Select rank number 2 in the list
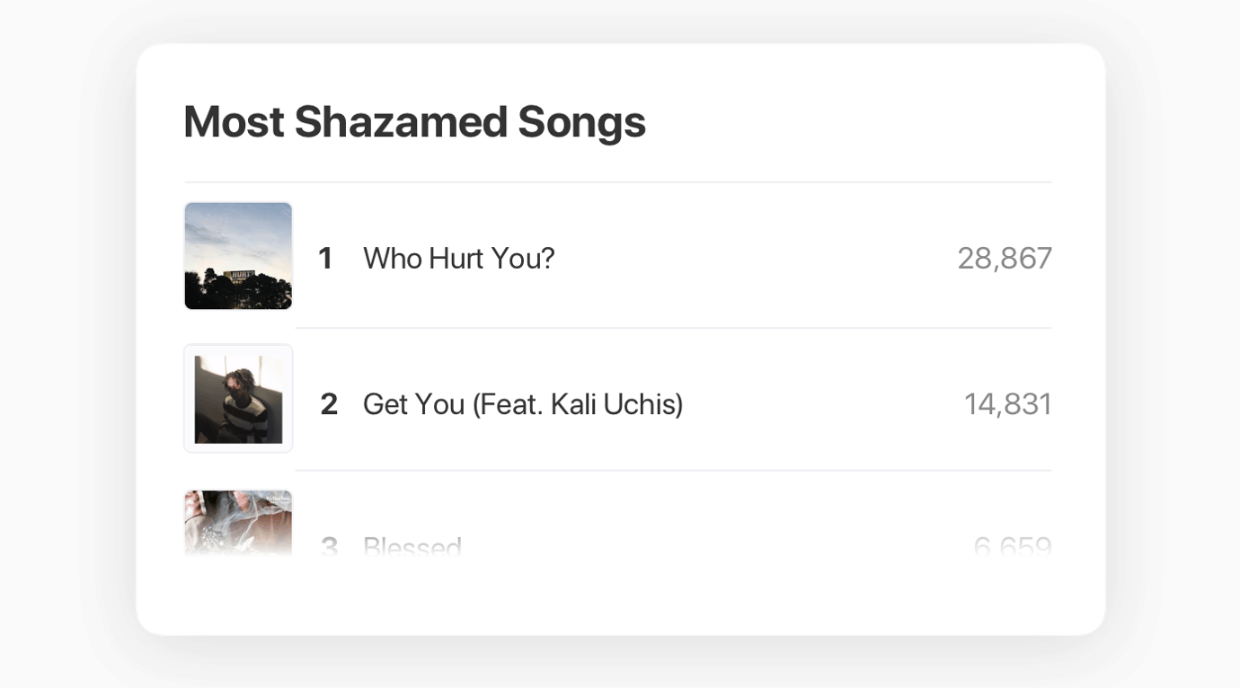Screen dimensions: 1240x688 click(329, 404)
